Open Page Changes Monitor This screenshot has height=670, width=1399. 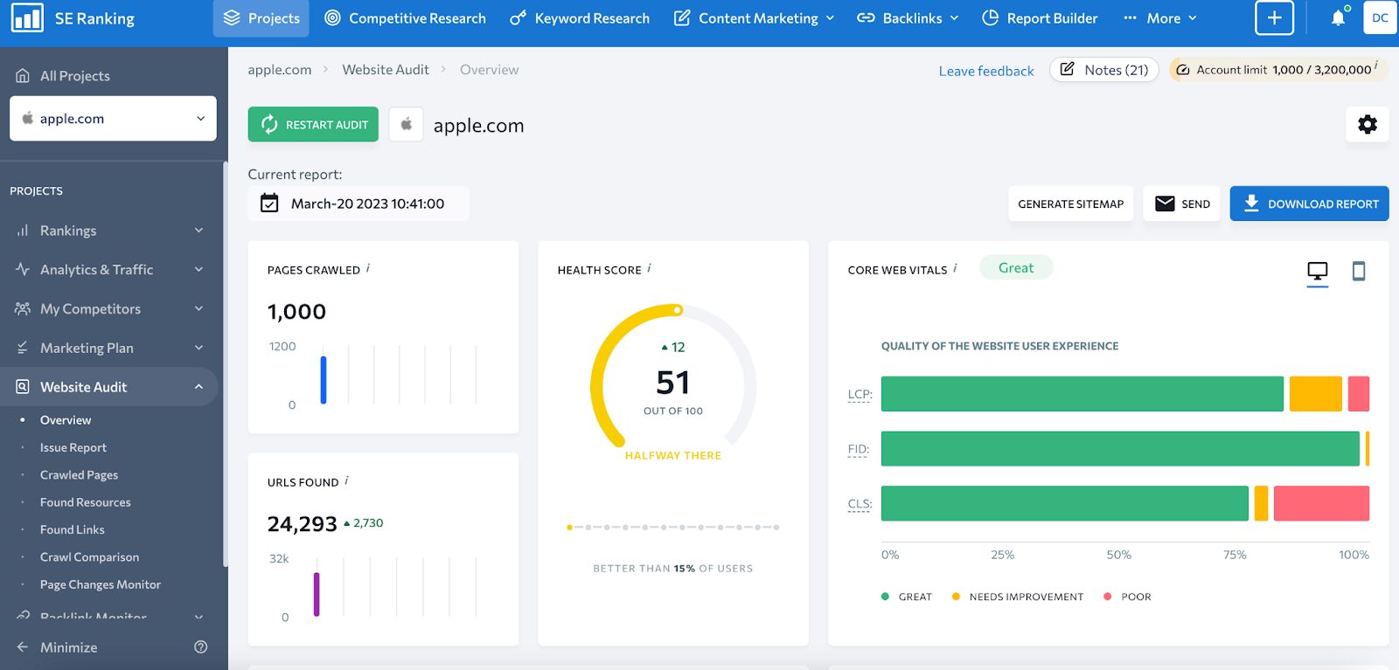tap(101, 584)
